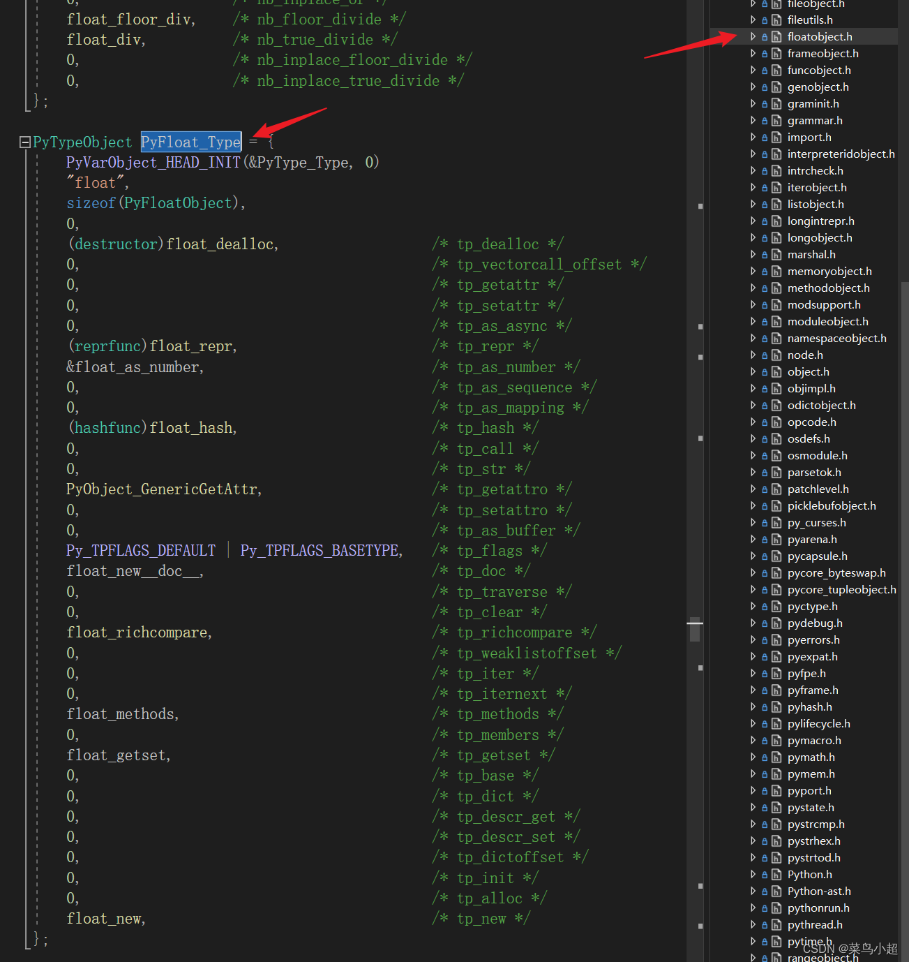The height and width of the screenshot is (962, 909).
Task: Select pylifecycle.h in the file tree
Action: point(818,723)
